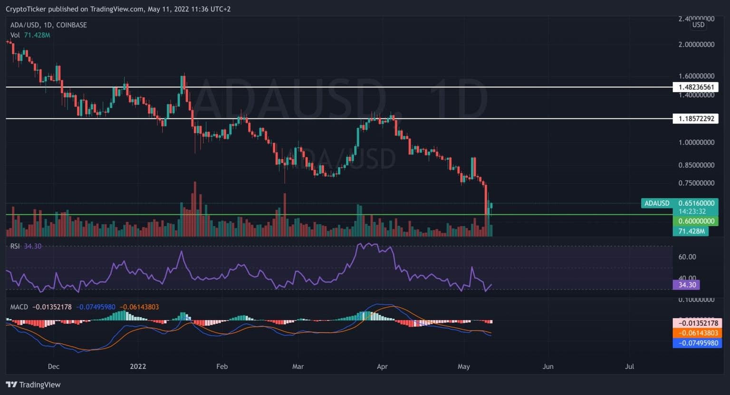
Task: Select the 1.18572292 price level label
Action: click(695, 118)
